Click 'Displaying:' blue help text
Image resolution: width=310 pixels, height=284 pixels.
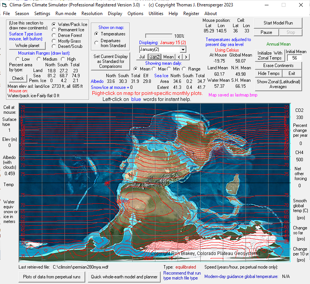coord(149,43)
